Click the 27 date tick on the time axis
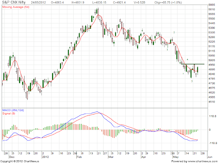 (105, 153)
